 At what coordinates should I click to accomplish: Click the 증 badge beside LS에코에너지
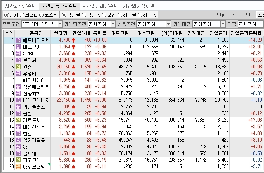pyautogui.click(x=18, y=100)
